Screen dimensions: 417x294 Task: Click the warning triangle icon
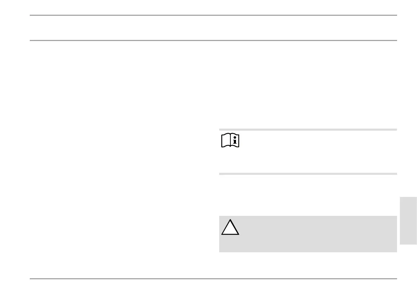point(230,227)
